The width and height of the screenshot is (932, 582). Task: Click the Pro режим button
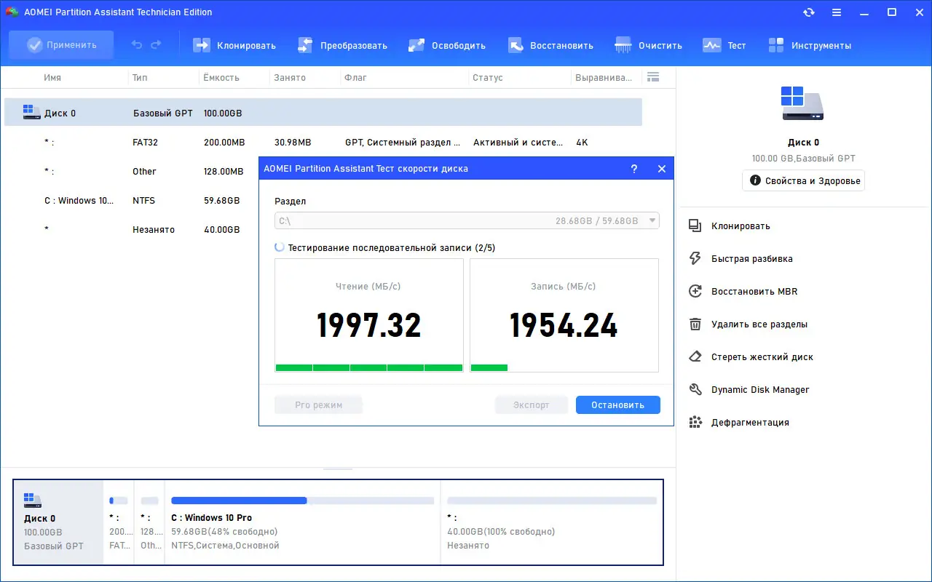point(318,404)
